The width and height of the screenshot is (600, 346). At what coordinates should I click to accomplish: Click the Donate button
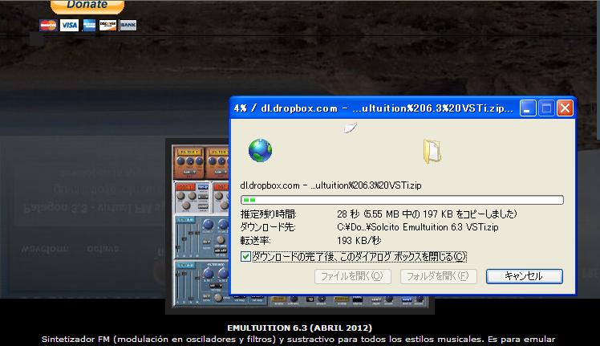point(87,6)
